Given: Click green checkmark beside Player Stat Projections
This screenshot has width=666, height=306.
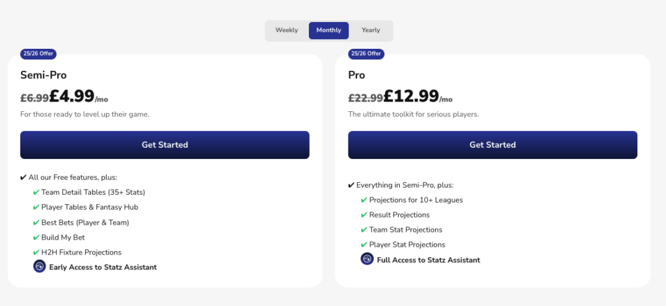Looking at the screenshot, I should (364, 245).
